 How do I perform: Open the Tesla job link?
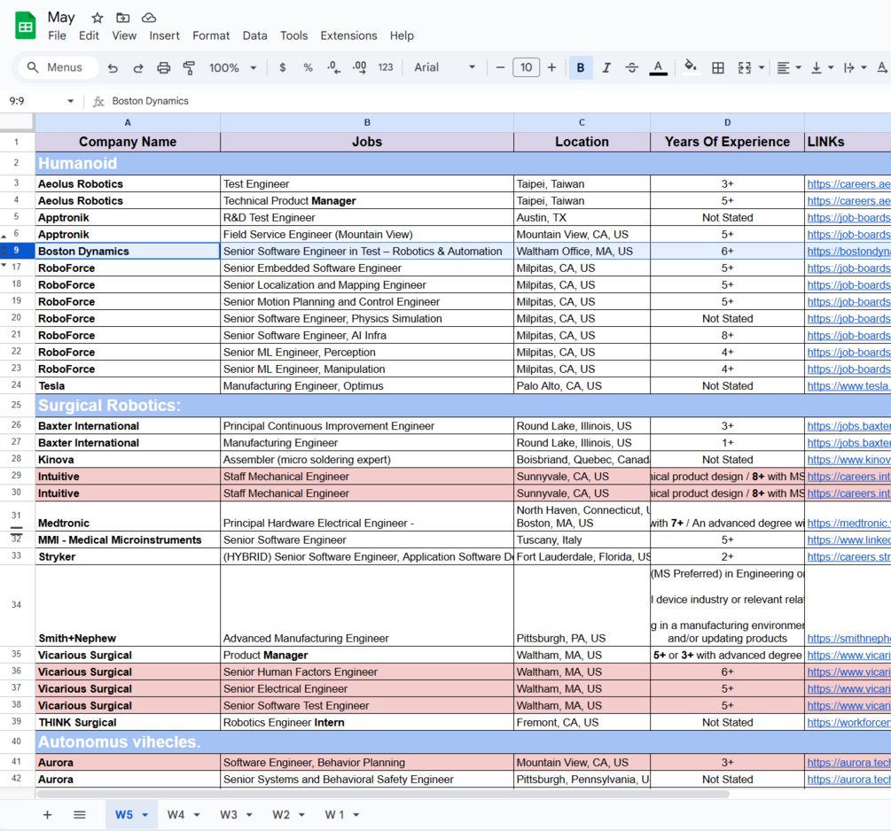tap(848, 385)
